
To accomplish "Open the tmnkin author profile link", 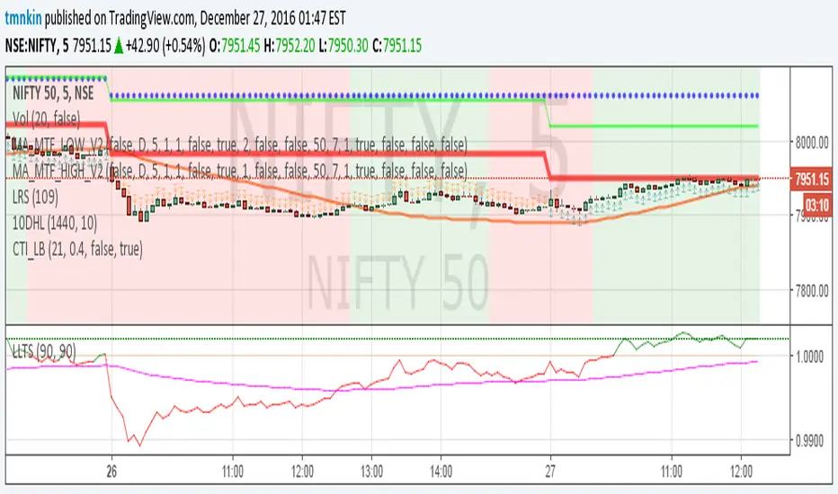I will [x=23, y=19].
